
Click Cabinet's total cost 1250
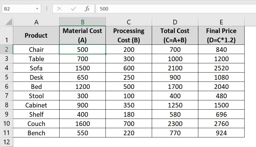point(175,105)
